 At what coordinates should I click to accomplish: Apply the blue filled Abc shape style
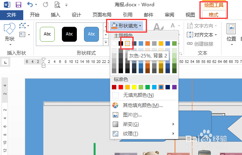click(x=91, y=34)
